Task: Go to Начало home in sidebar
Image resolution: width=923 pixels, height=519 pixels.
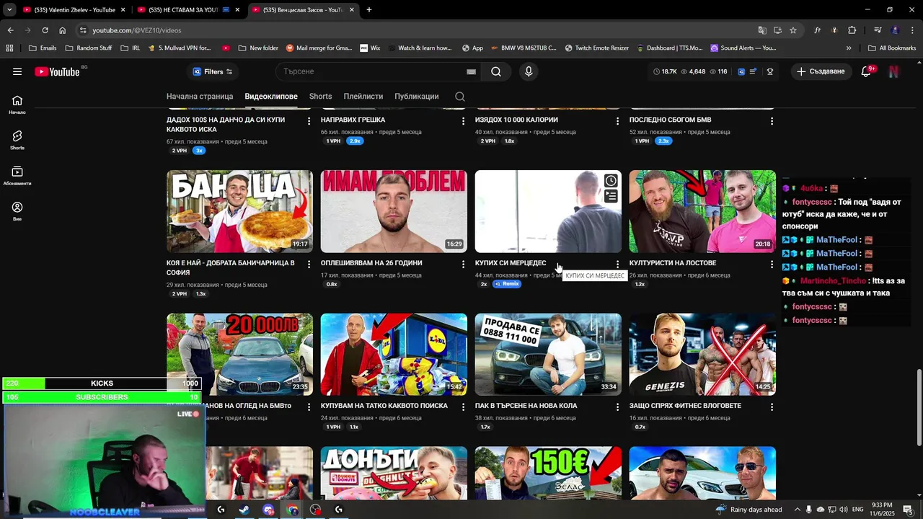Action: tap(17, 105)
